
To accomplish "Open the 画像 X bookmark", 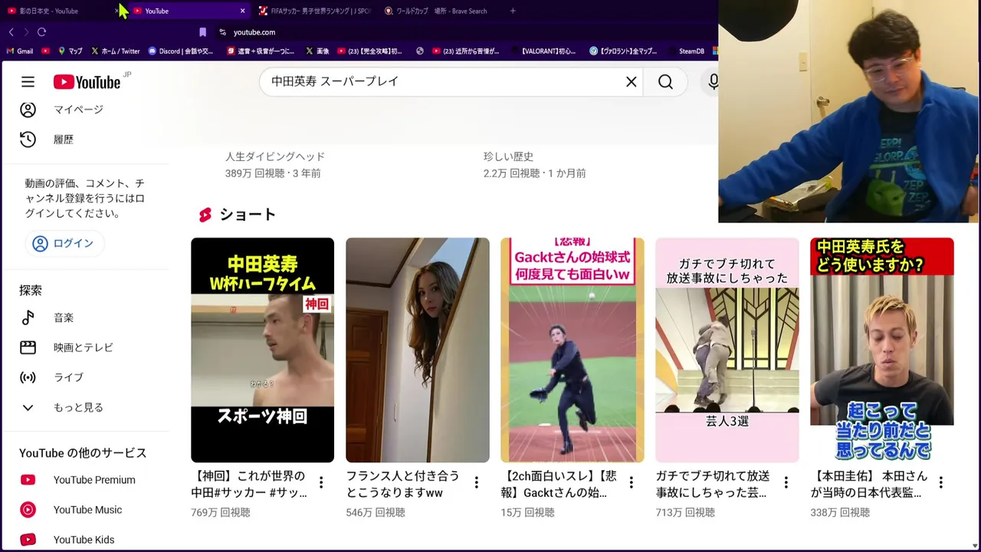I will (x=317, y=51).
